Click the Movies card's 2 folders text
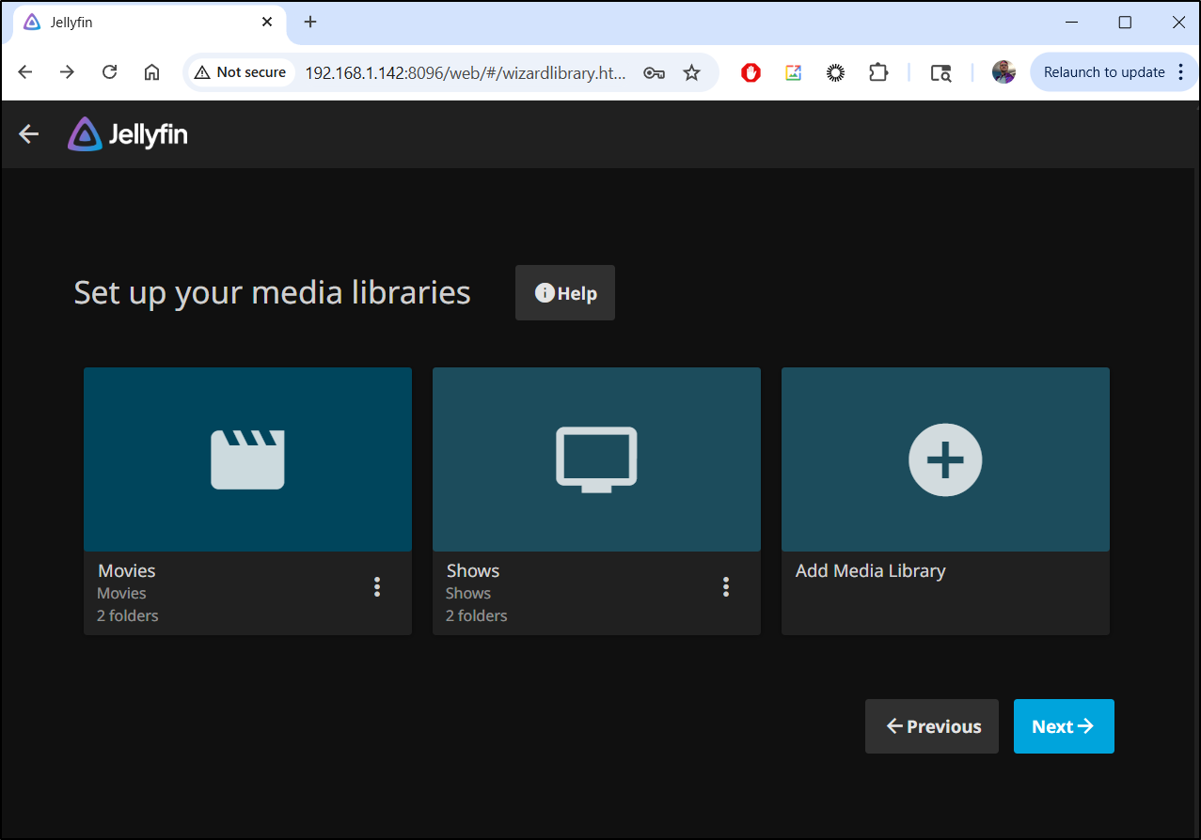Screen dimensions: 1201x840 tap(128, 616)
